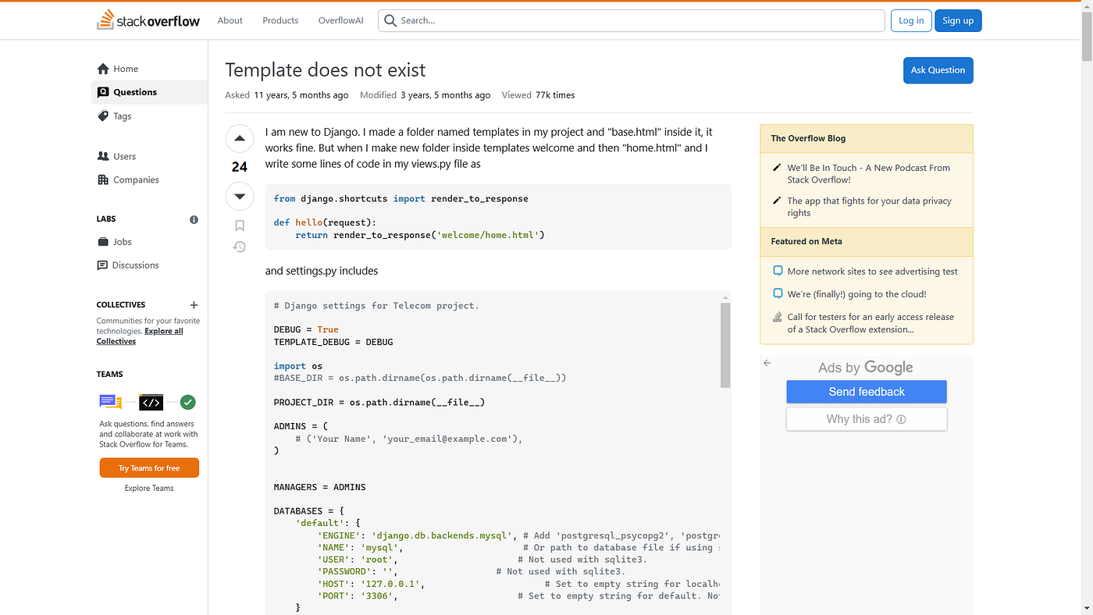Downvote the question
Screen dimensions: 1093x615
[239, 196]
